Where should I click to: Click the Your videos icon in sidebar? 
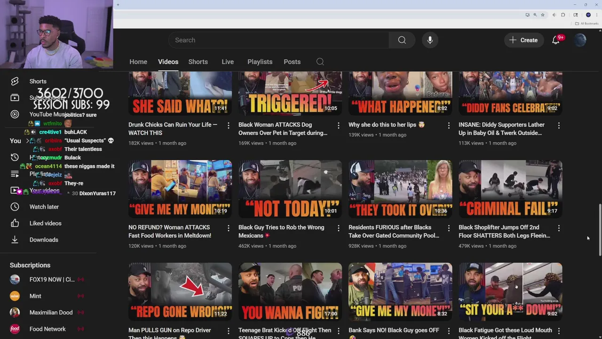[15, 190]
